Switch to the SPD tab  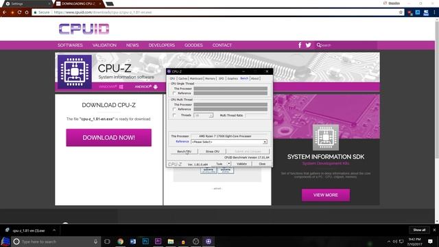coord(222,78)
